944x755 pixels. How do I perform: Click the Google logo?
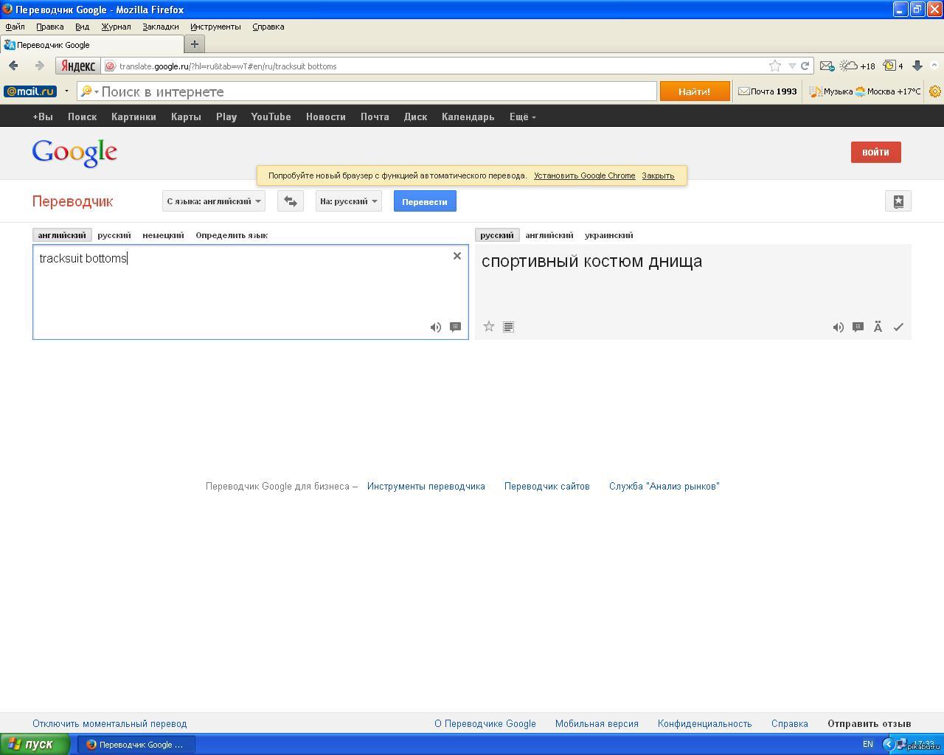[x=74, y=153]
